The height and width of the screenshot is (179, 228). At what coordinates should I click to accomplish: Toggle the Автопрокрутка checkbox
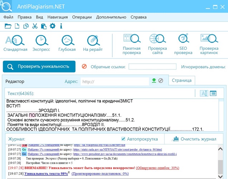point(123,139)
